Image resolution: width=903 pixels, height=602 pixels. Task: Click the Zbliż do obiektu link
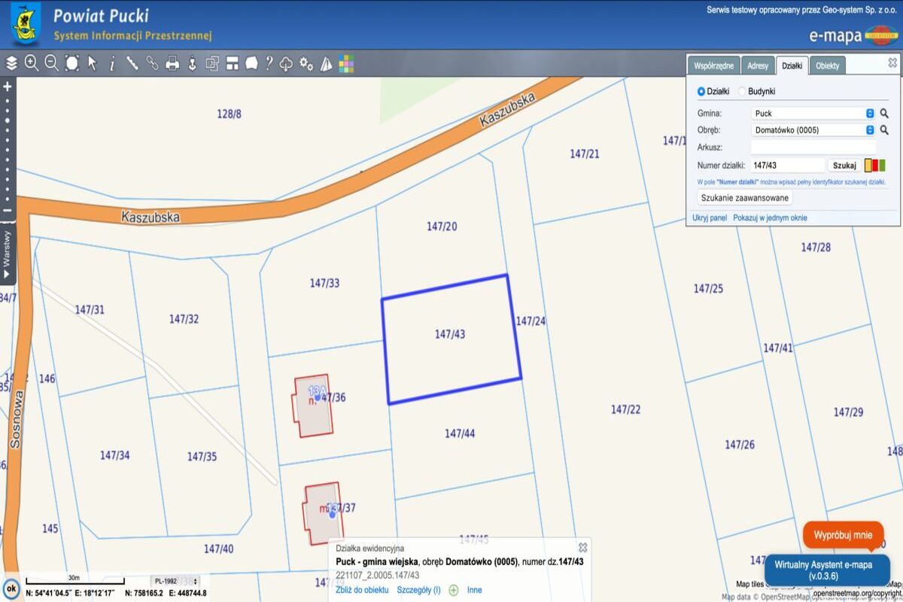[x=362, y=590]
